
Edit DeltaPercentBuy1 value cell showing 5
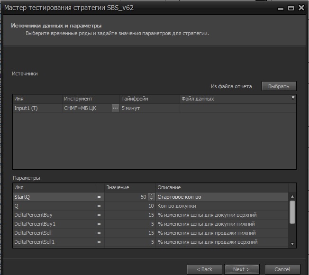[x=130, y=224]
